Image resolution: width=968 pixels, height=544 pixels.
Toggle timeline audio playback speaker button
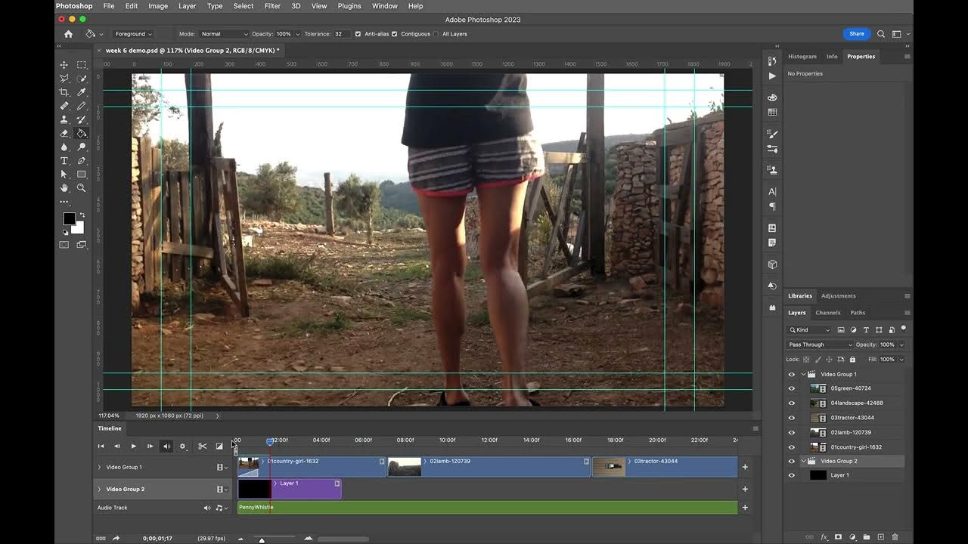(166, 446)
